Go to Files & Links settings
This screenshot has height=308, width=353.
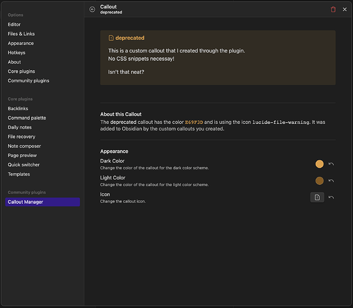coord(21,34)
